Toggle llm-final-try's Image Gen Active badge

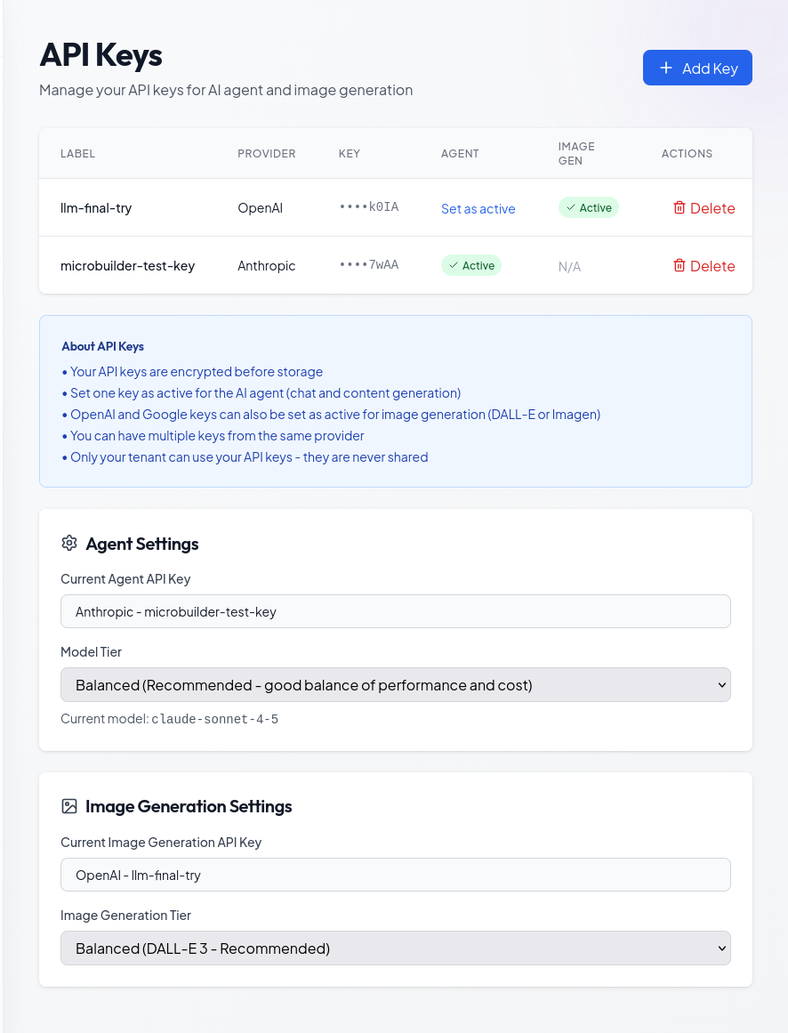click(x=588, y=206)
